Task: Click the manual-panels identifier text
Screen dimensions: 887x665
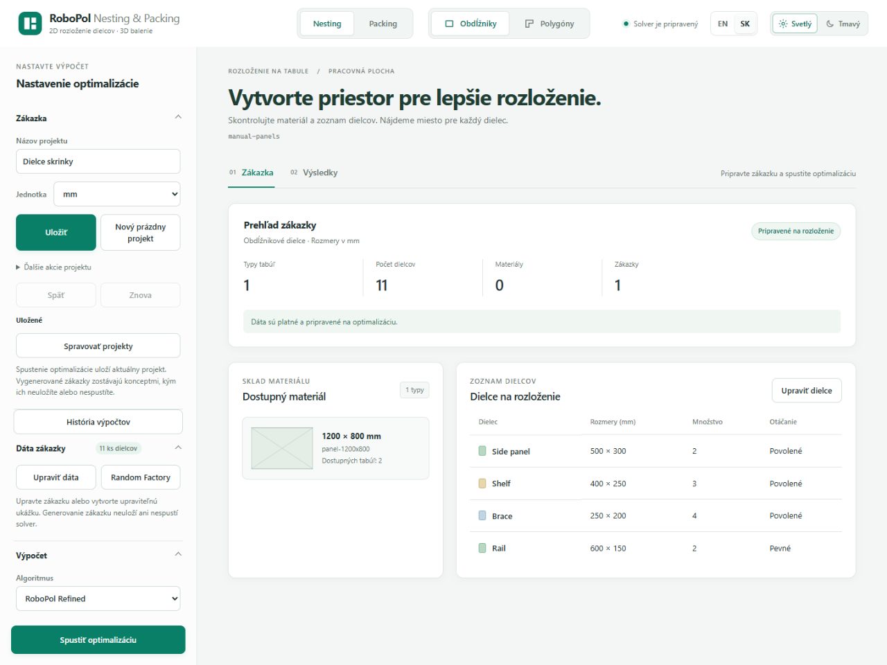Action: coord(254,136)
